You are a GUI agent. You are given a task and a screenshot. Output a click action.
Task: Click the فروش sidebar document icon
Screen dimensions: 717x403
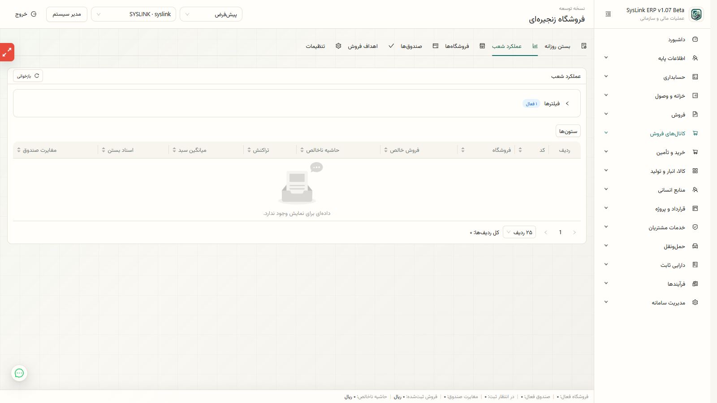[695, 115]
